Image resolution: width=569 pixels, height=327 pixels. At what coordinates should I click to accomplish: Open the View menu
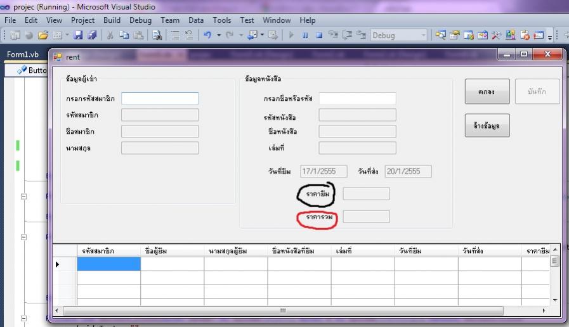(x=54, y=20)
